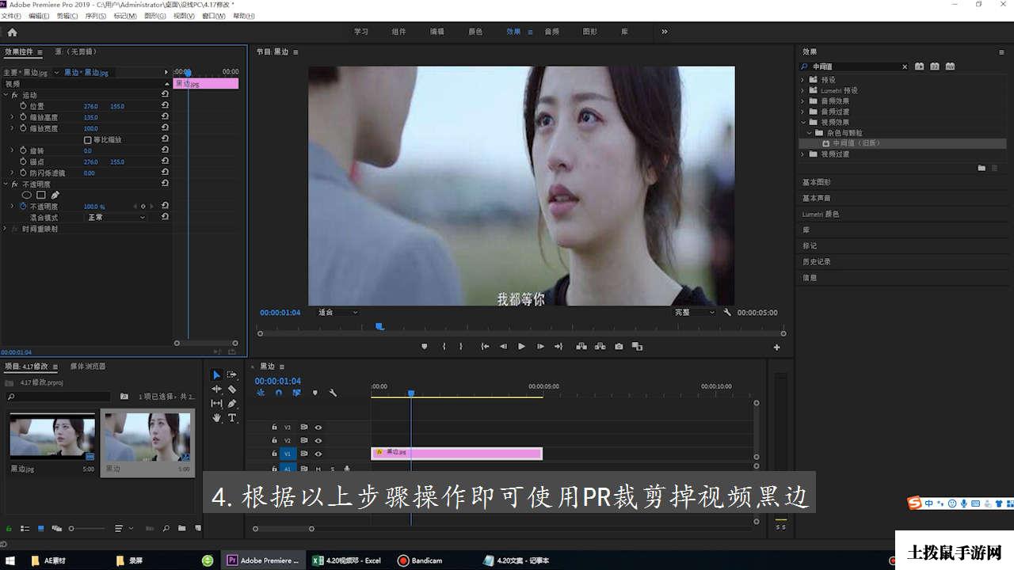Image resolution: width=1014 pixels, height=570 pixels.
Task: Toggle the 位置 animation stopwatch
Action: tap(23, 106)
